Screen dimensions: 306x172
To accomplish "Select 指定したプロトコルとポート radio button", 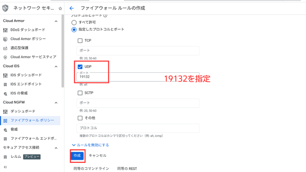I will [x=74, y=30].
